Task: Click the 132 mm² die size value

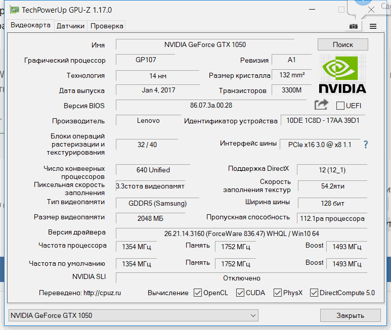Action: (292, 75)
